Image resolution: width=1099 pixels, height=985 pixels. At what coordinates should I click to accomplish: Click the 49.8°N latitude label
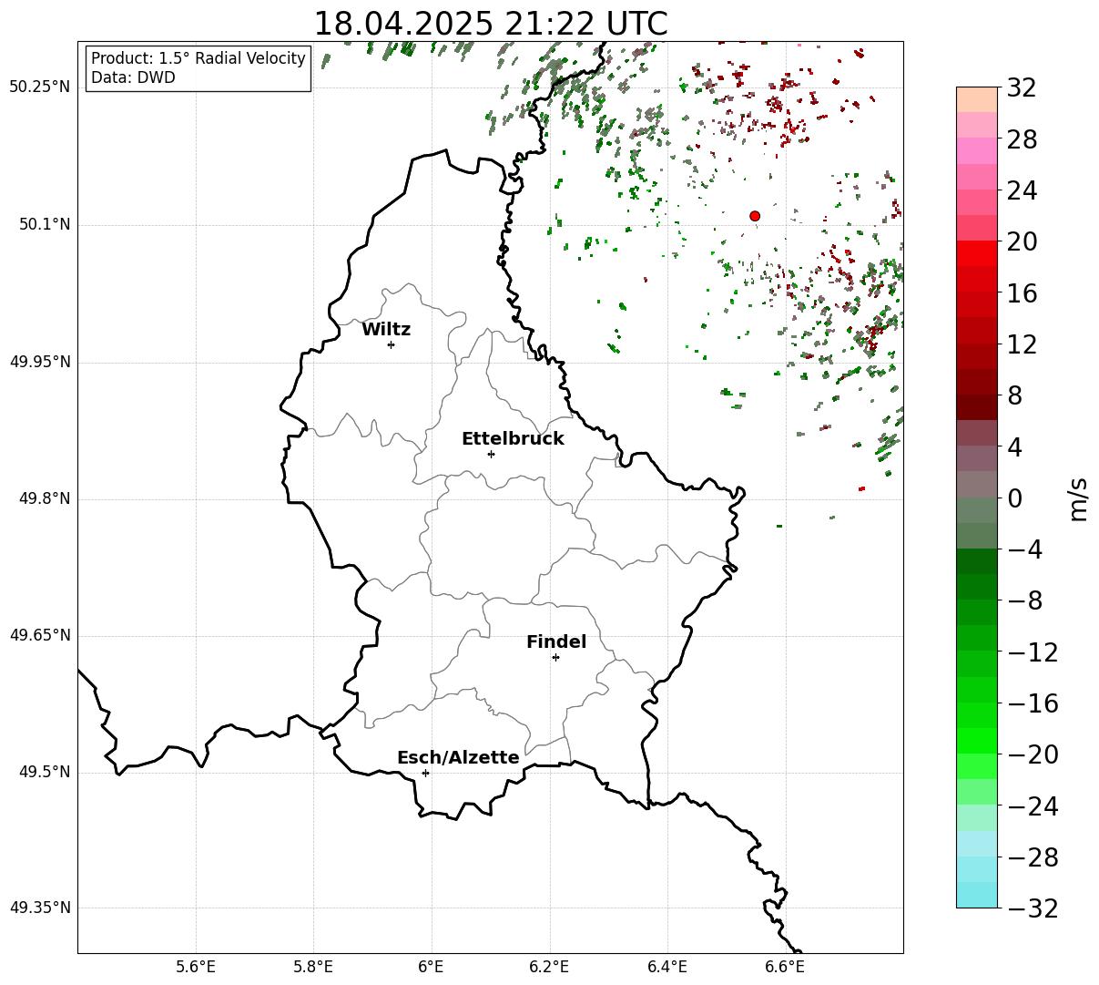[x=45, y=498]
